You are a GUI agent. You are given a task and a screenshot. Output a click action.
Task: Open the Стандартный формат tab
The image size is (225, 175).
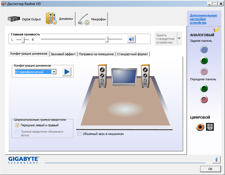pyautogui.click(x=132, y=54)
